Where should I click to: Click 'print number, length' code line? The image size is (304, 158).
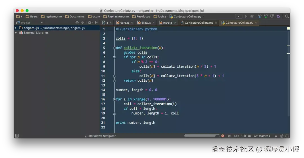click(x=135, y=123)
